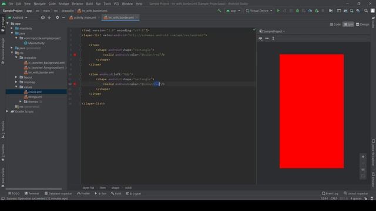Viewport: 376px width, 211px height.
Task: Open the File menu
Action: (11, 4)
